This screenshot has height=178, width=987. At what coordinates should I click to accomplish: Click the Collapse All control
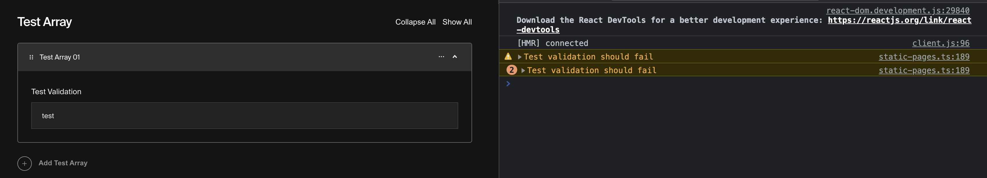tap(415, 22)
